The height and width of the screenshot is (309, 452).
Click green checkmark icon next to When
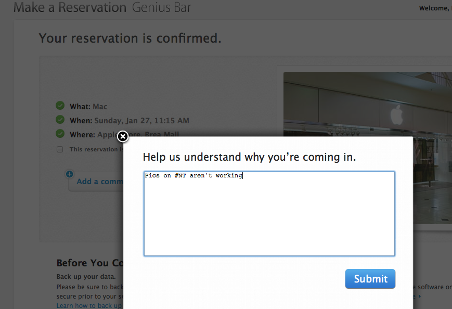(60, 119)
